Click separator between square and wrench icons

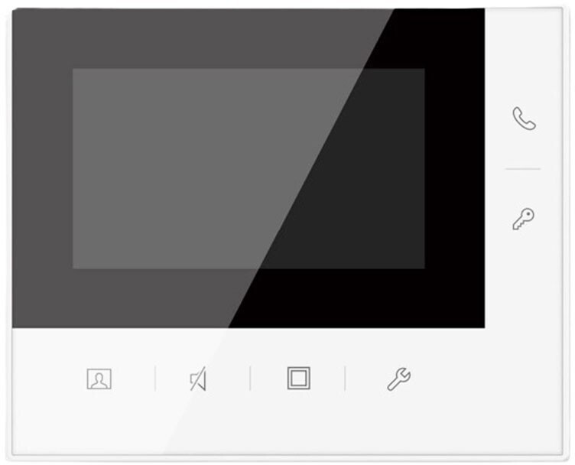345,378
